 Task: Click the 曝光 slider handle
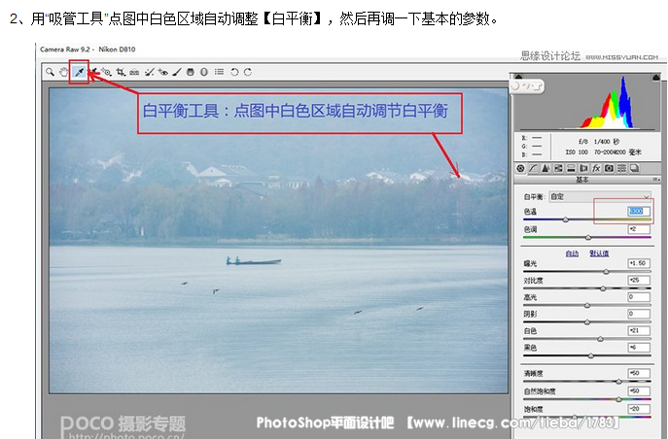point(606,271)
